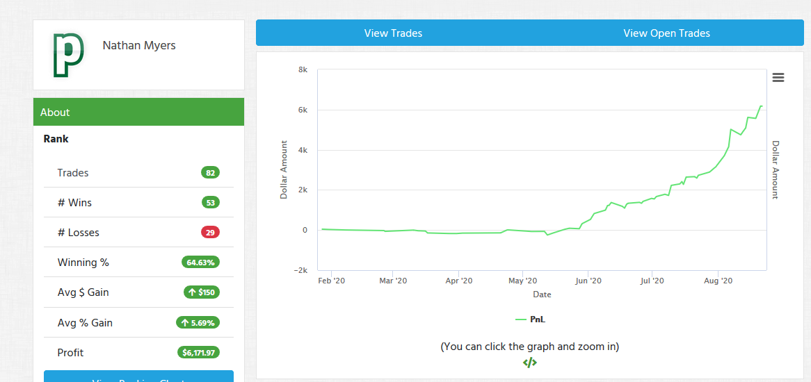Toggle the PnL series in chart legend
Viewport: 811px width, 382px height.
click(538, 319)
